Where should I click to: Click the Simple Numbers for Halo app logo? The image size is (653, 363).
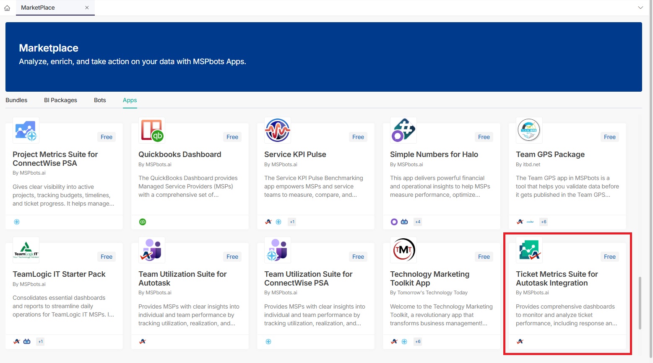[403, 130]
